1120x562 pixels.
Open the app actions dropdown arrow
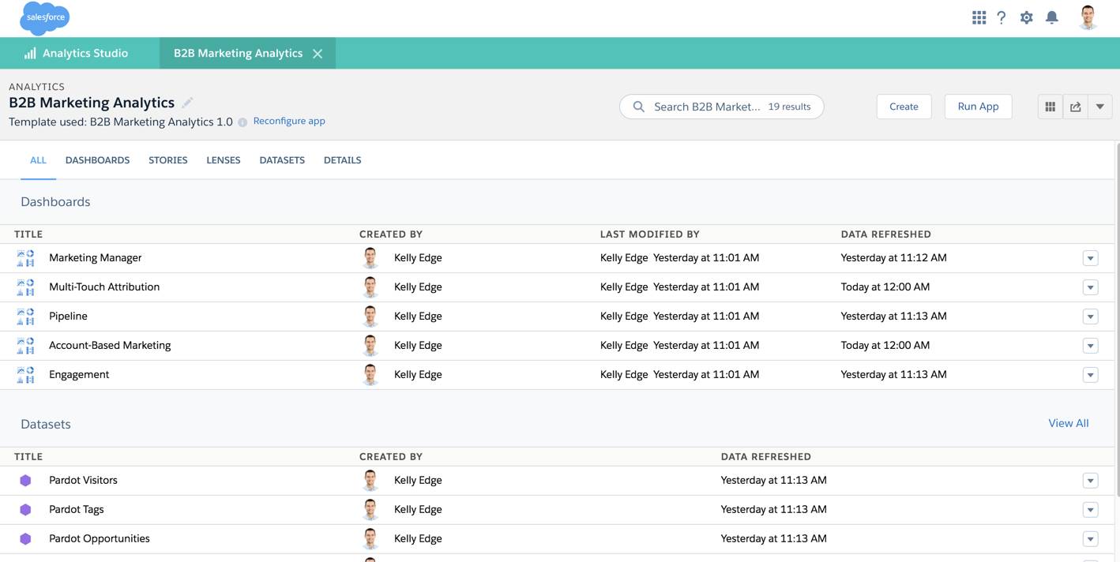pos(1099,107)
